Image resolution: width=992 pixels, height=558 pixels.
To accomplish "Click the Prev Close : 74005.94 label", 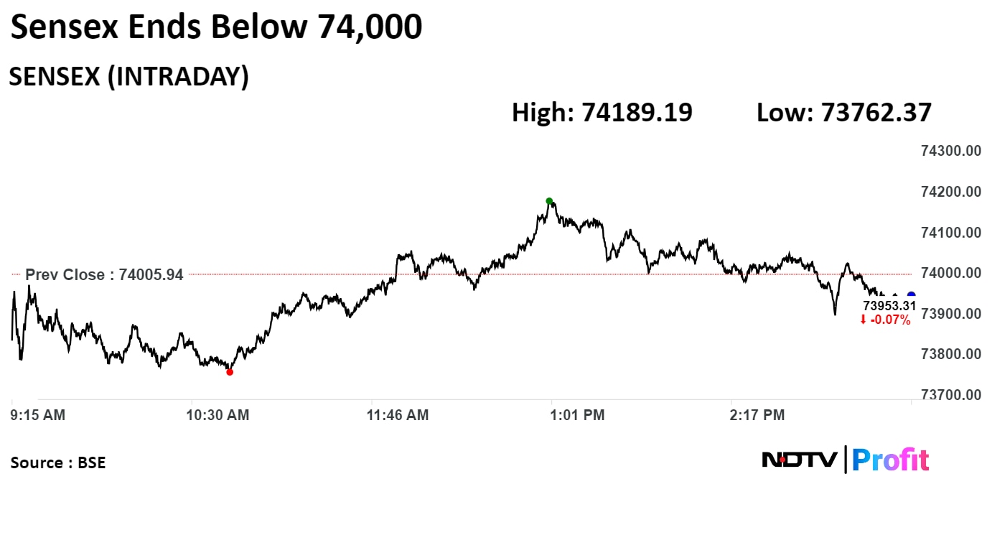I will click(104, 274).
